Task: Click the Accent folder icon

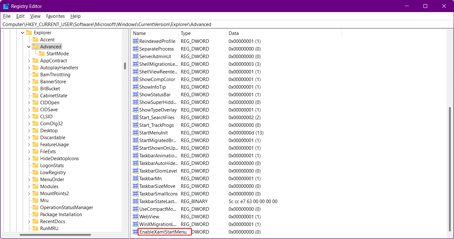Action: [x=35, y=40]
